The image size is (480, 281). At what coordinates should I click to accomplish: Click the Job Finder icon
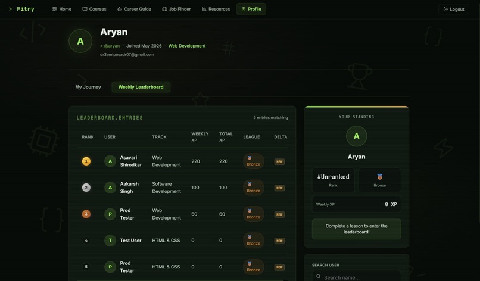click(164, 9)
